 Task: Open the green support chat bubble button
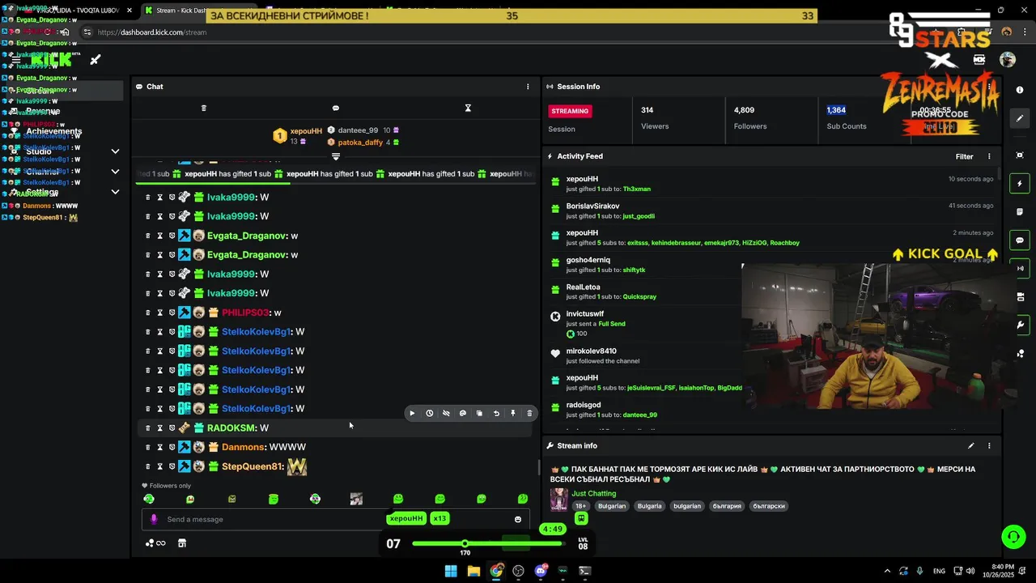(x=1013, y=536)
